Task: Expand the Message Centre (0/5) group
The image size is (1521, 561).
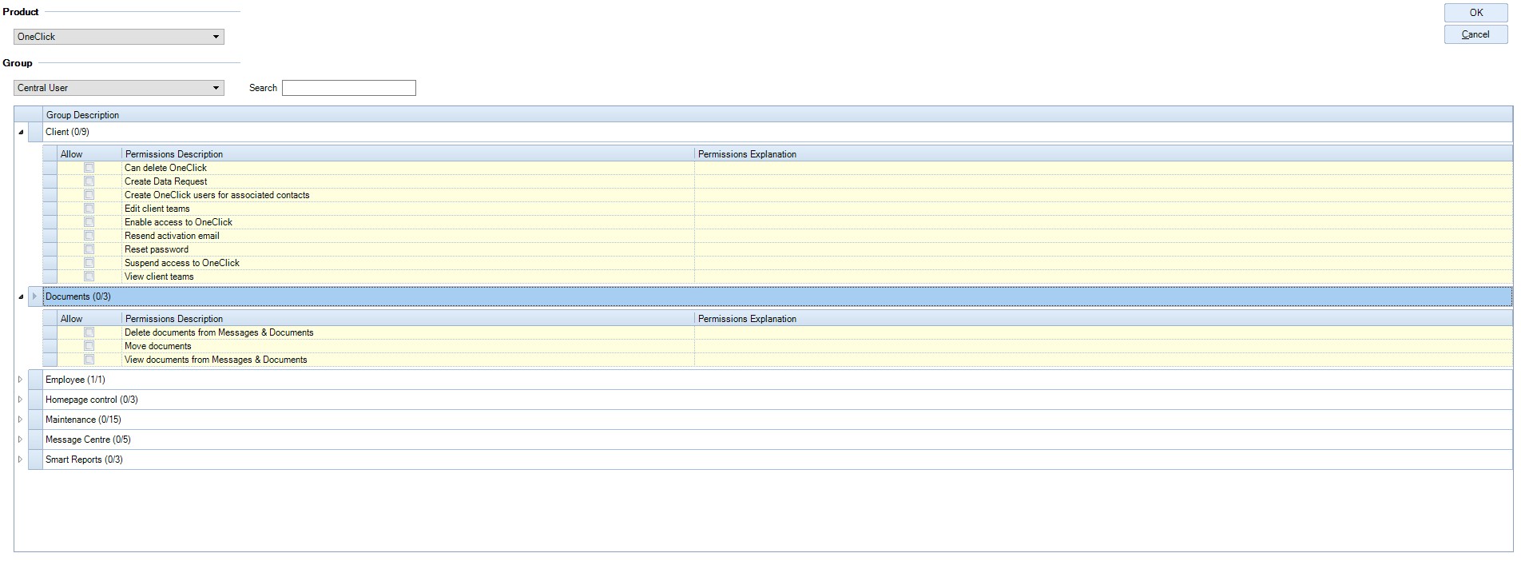Action: (21, 440)
